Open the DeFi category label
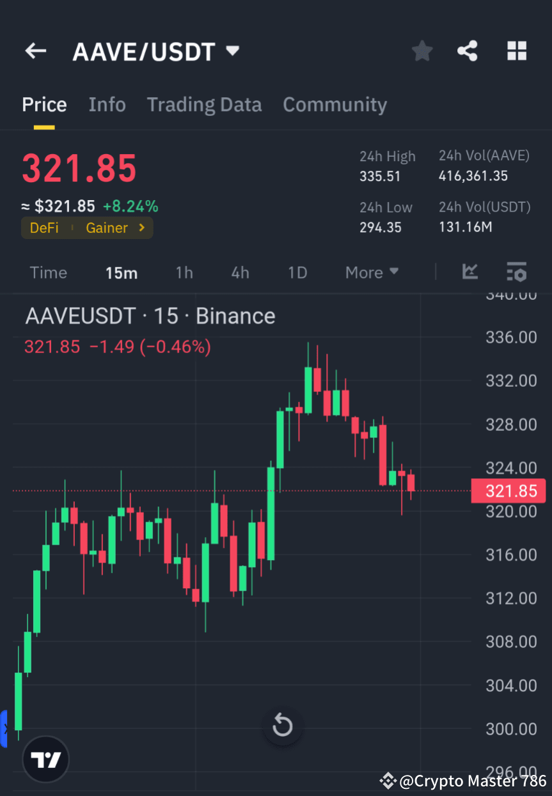552x796 pixels. (x=44, y=228)
